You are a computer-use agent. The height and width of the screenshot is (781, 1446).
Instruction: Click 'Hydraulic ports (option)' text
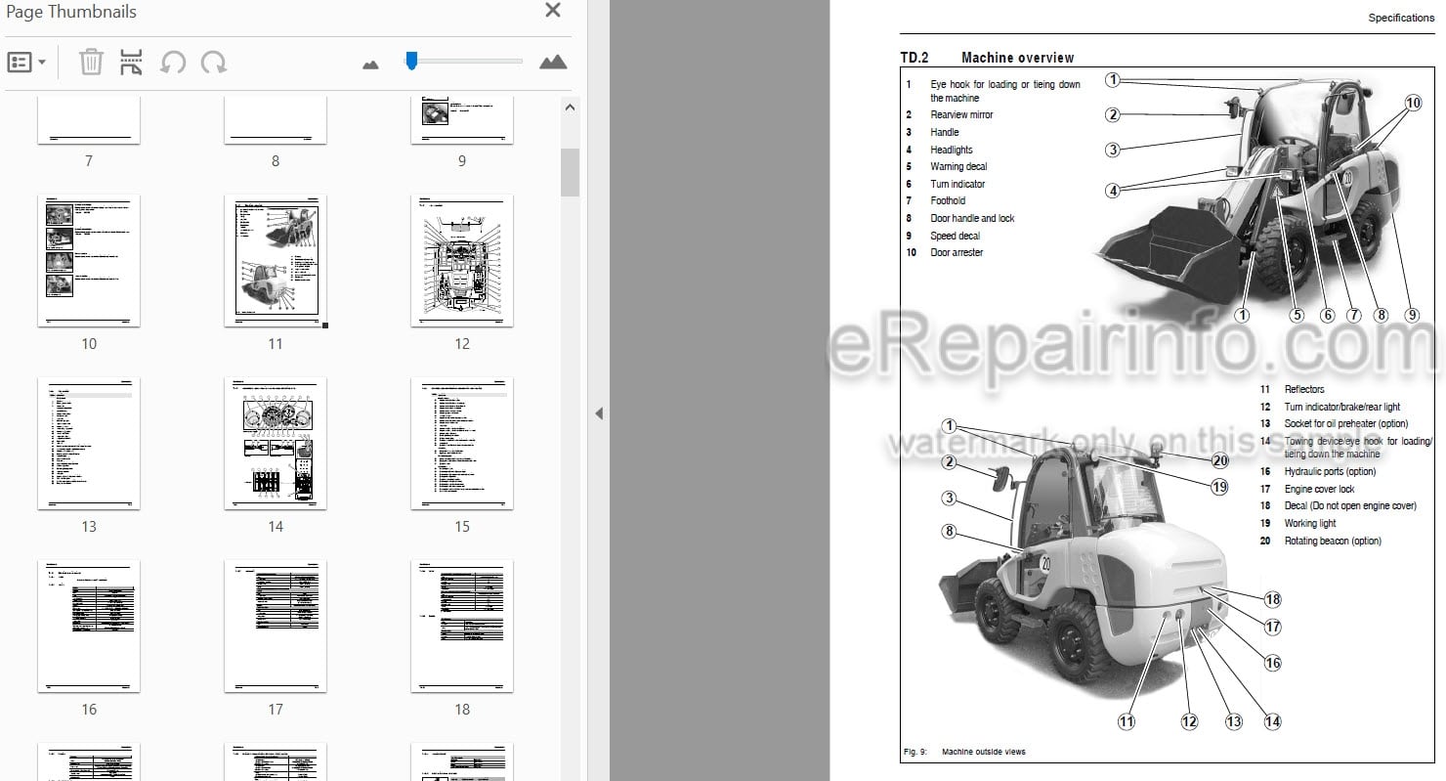coord(1330,471)
